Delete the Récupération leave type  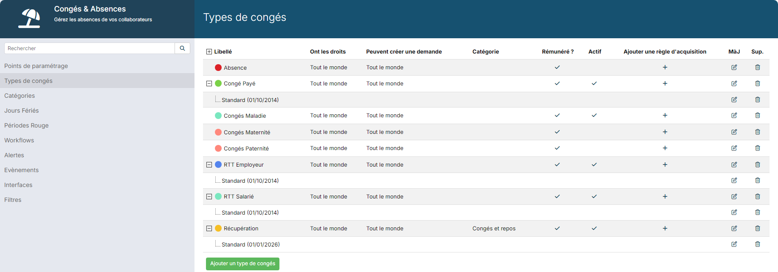[757, 228]
